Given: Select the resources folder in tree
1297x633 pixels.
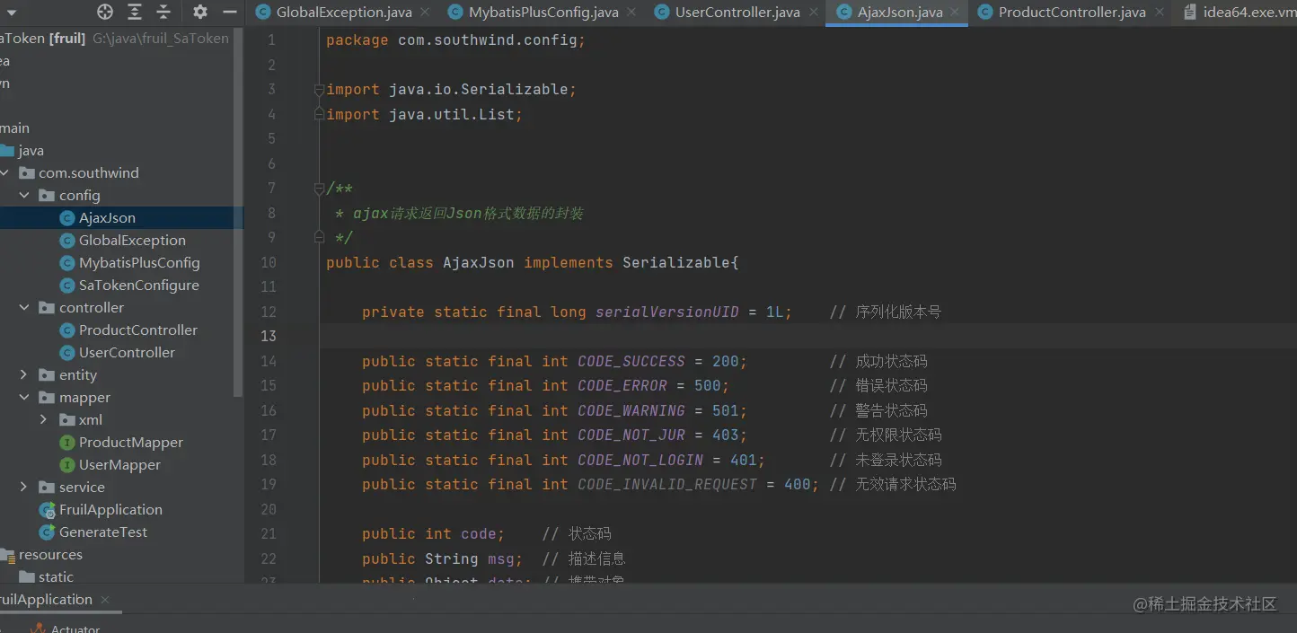Looking at the screenshot, I should (x=50, y=555).
